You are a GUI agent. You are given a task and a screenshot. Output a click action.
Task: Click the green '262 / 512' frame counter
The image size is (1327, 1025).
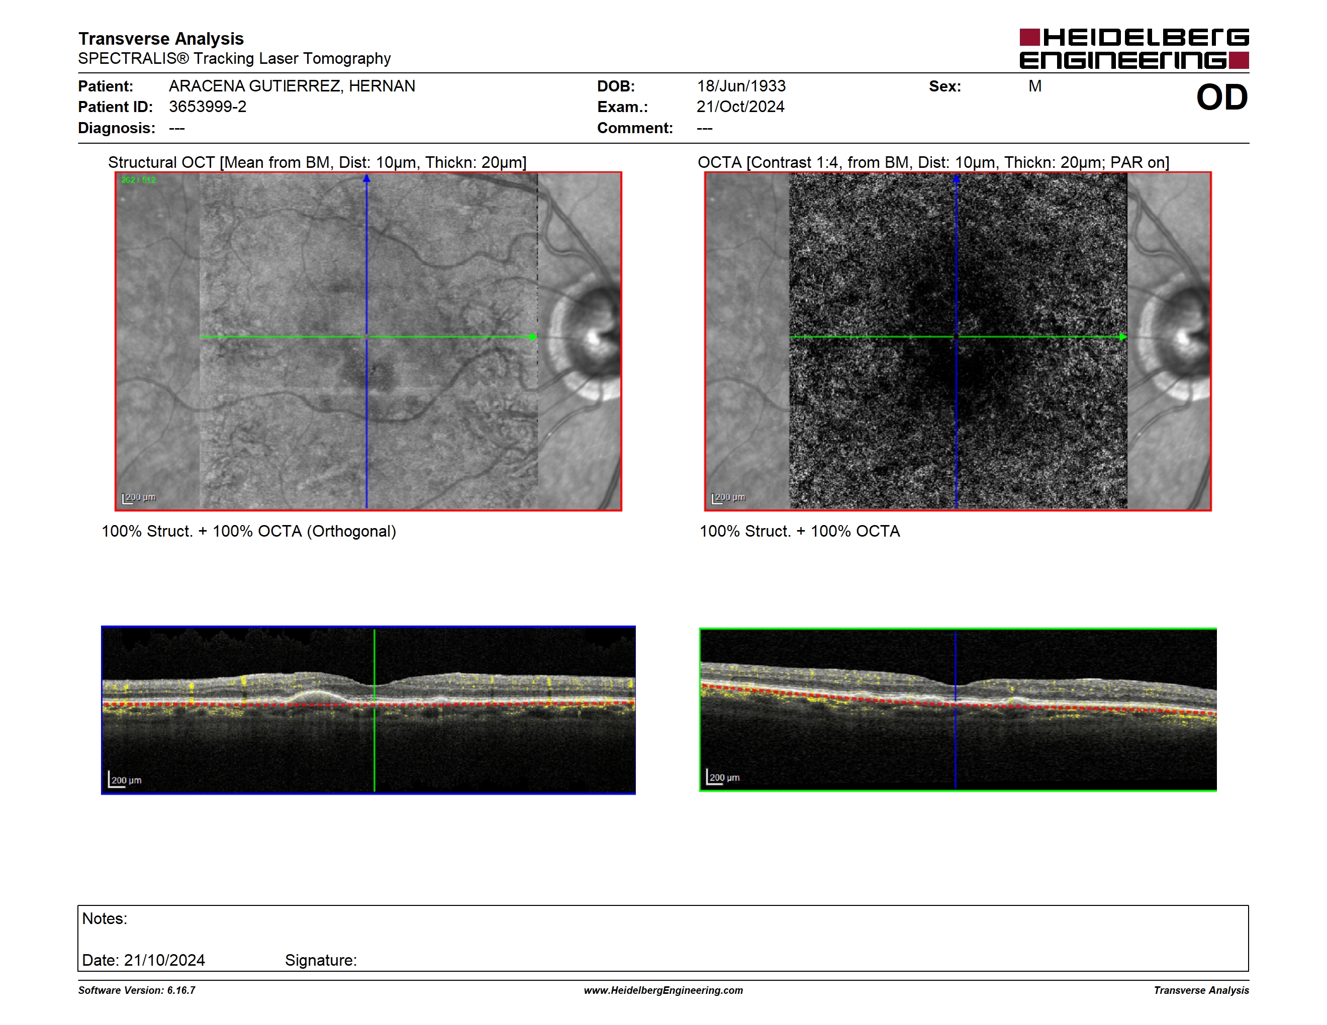(x=139, y=180)
